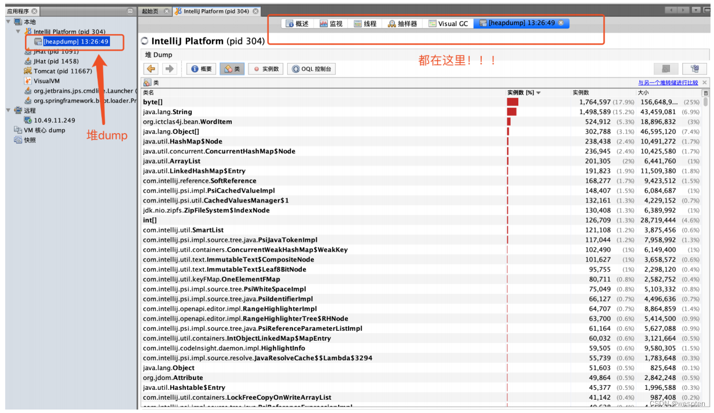Maximize the editor window area
Viewport: 714px width, 413px height.
click(706, 10)
